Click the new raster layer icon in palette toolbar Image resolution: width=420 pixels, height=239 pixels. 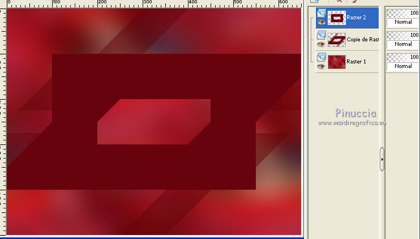point(315,1)
